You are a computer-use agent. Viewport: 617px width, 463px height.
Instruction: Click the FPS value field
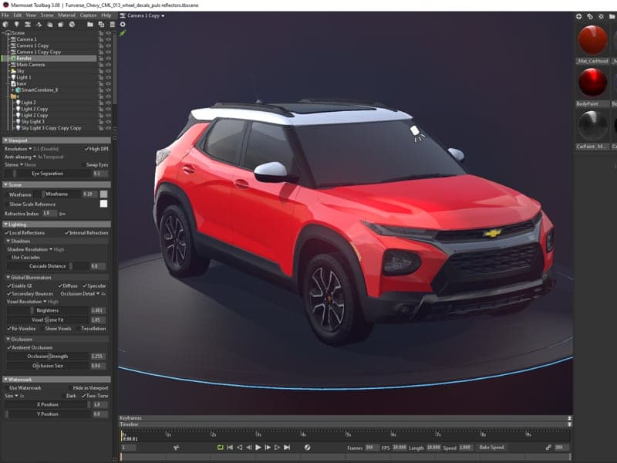click(x=400, y=448)
